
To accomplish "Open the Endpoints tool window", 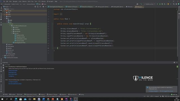I will point(63,95).
